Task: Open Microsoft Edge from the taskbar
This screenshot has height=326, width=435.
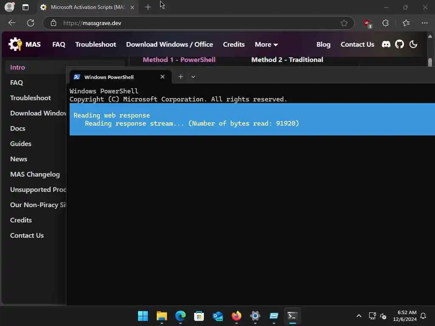Action: (180, 316)
